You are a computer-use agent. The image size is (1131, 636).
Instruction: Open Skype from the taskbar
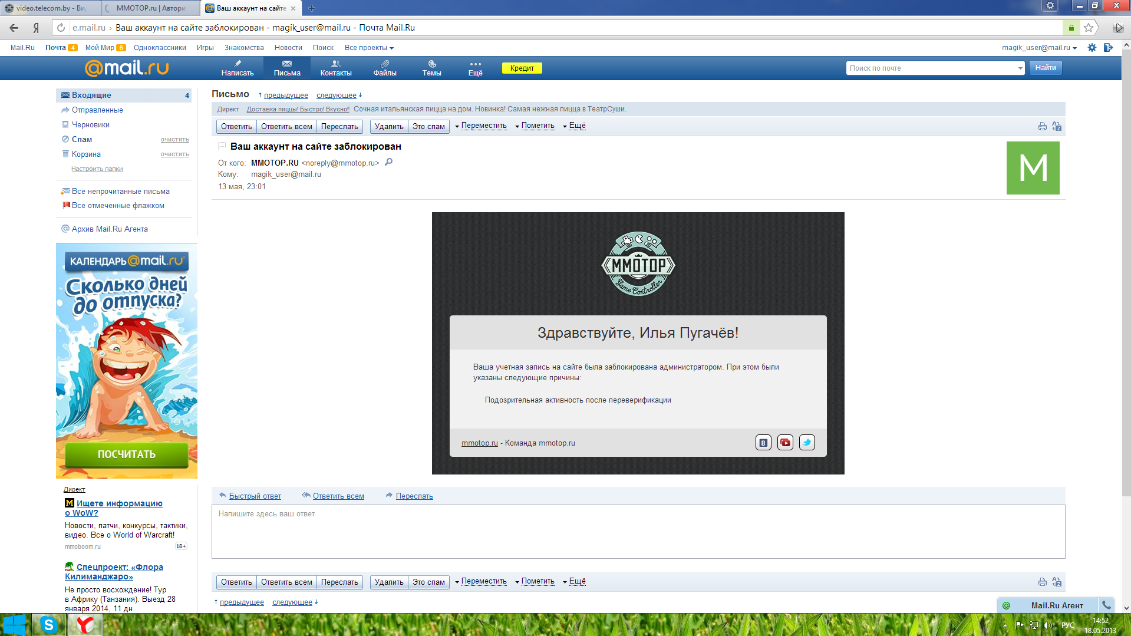[48, 625]
